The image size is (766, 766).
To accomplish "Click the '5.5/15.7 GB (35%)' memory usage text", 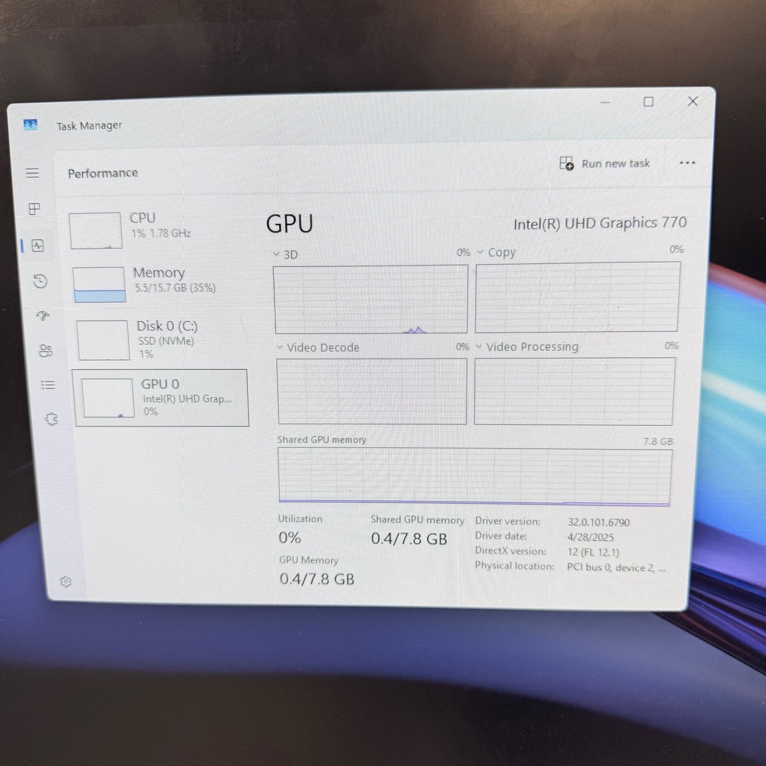I will pos(175,288).
